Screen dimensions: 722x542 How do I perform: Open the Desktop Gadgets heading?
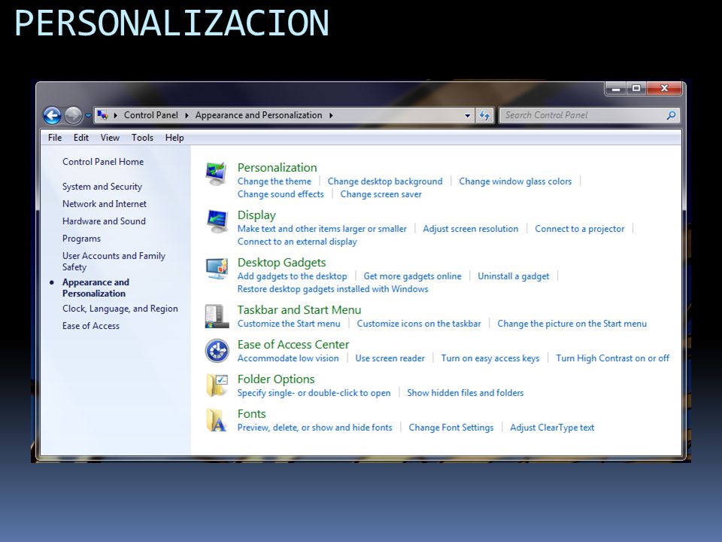click(x=282, y=262)
